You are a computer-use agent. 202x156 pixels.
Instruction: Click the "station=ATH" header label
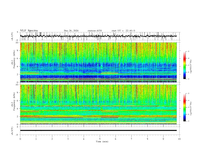tap(95, 31)
